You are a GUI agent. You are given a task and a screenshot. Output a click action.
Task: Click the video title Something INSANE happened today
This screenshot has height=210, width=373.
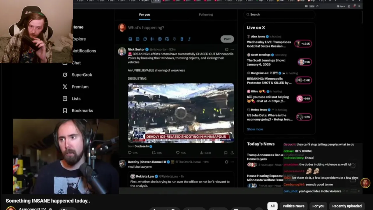point(48,201)
